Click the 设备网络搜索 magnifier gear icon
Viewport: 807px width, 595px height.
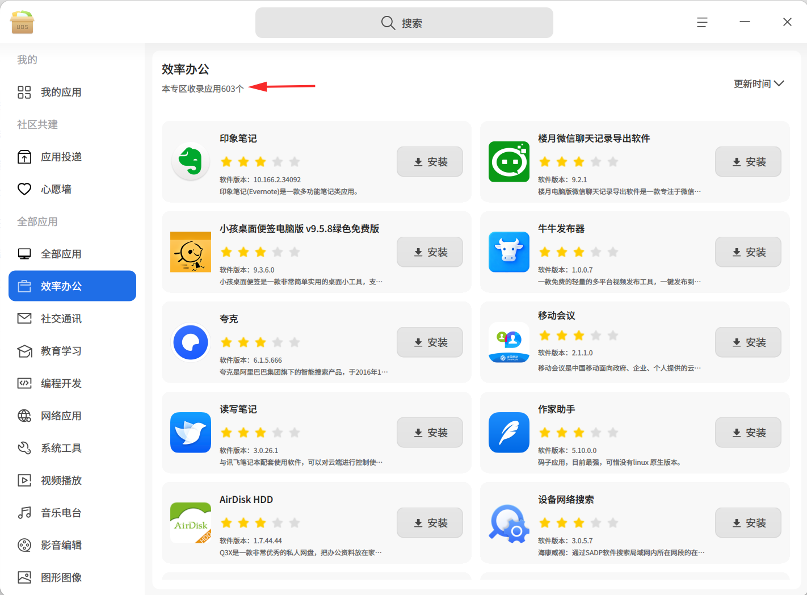(x=509, y=522)
